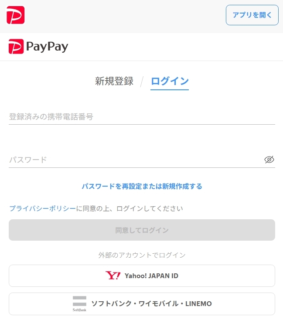Screen dimensions: 283x320
Task: Click the small SoftBank caption under the logo
Action: click(79, 310)
